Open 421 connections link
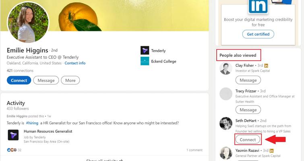Screen dimensions: 304x161 (x=20, y=70)
